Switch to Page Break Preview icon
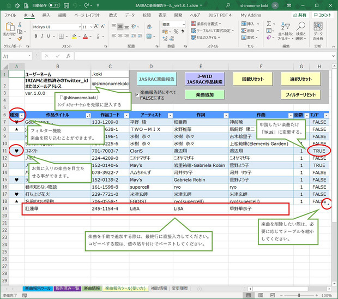This screenshot has width=338, height=299. point(273,295)
